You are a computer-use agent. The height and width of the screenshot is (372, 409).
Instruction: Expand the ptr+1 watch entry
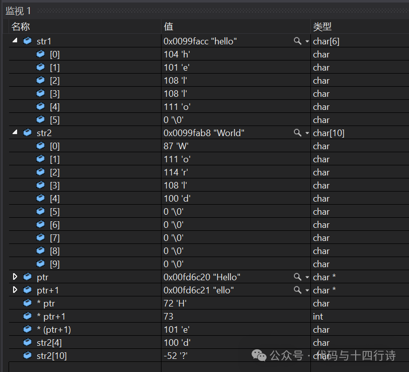pyautogui.click(x=15, y=290)
